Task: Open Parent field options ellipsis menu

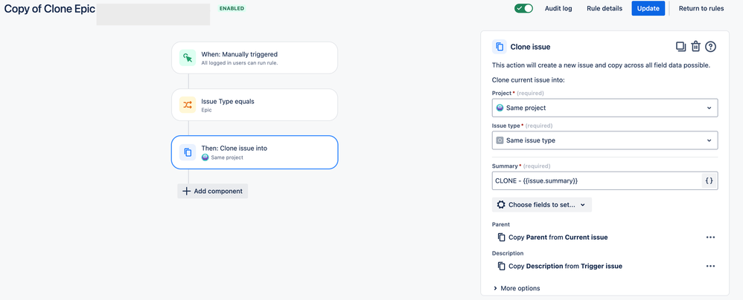Action: tap(710, 237)
